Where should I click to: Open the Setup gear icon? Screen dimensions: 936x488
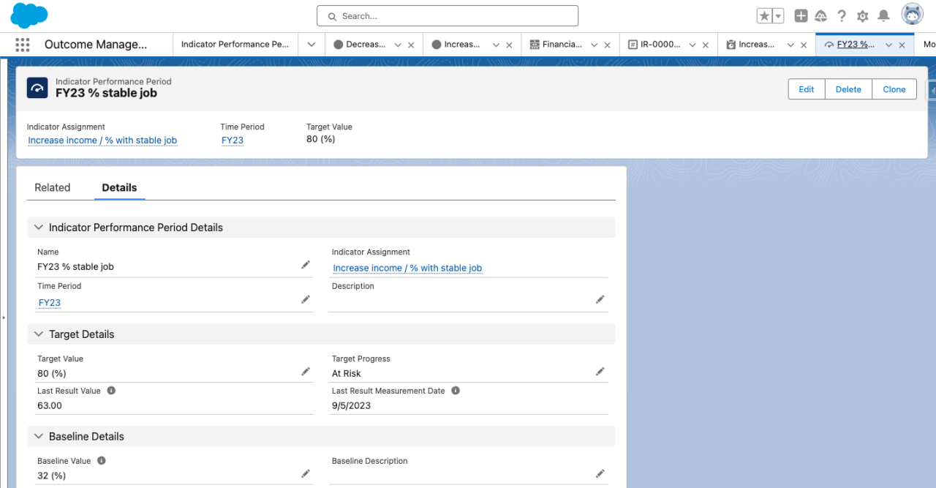[863, 16]
